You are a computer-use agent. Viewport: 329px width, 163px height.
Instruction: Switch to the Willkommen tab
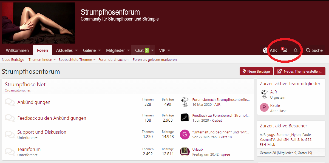pyautogui.click(x=17, y=50)
